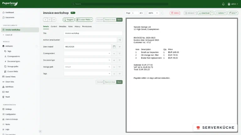Image resolution: width=241 pixels, height=135 pixels.
Task: Click top Save button
Action: (x=120, y=20)
